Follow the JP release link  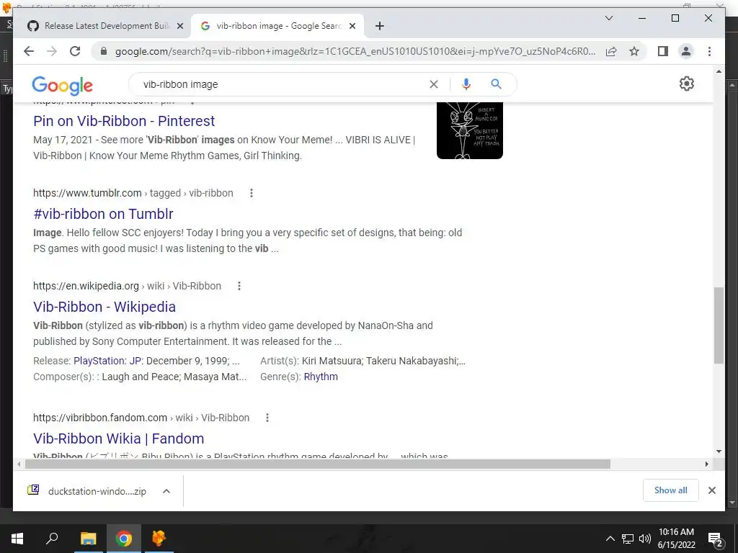click(x=135, y=361)
